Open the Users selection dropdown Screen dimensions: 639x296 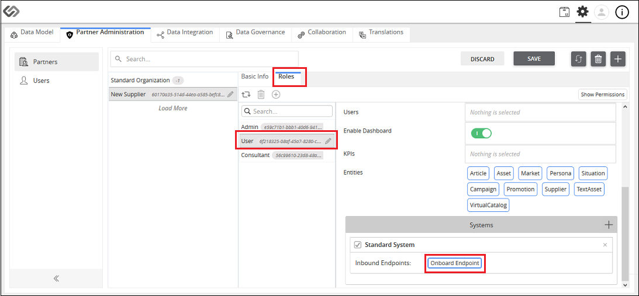[x=540, y=112]
